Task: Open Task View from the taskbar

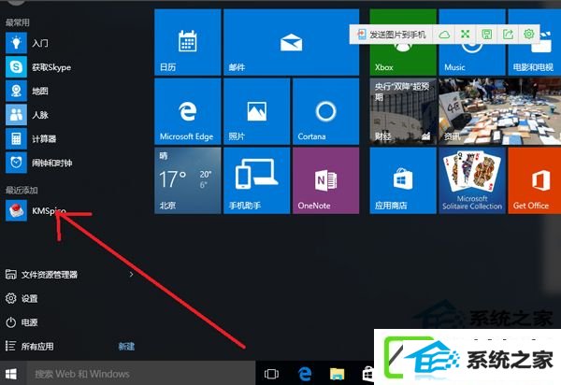Action: click(271, 374)
